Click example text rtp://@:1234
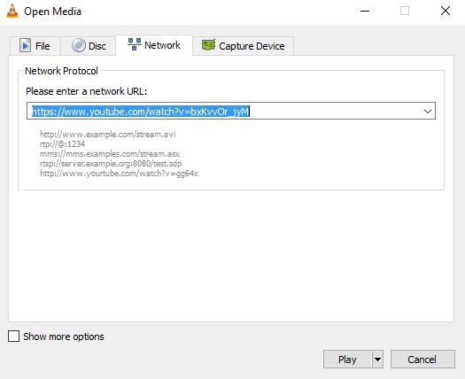 [x=62, y=144]
